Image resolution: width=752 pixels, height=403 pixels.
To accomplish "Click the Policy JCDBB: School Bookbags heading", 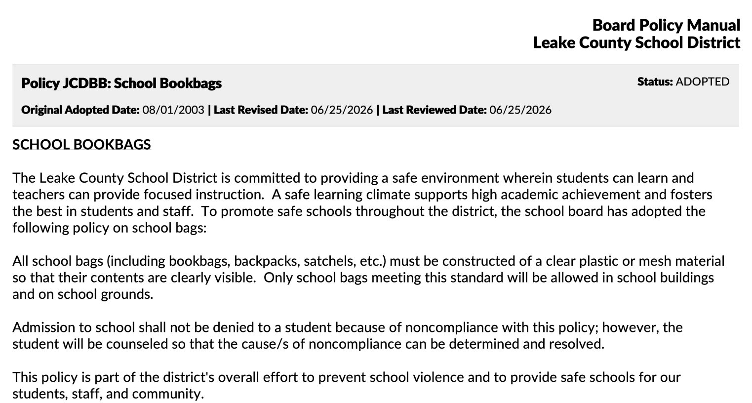I will (121, 83).
